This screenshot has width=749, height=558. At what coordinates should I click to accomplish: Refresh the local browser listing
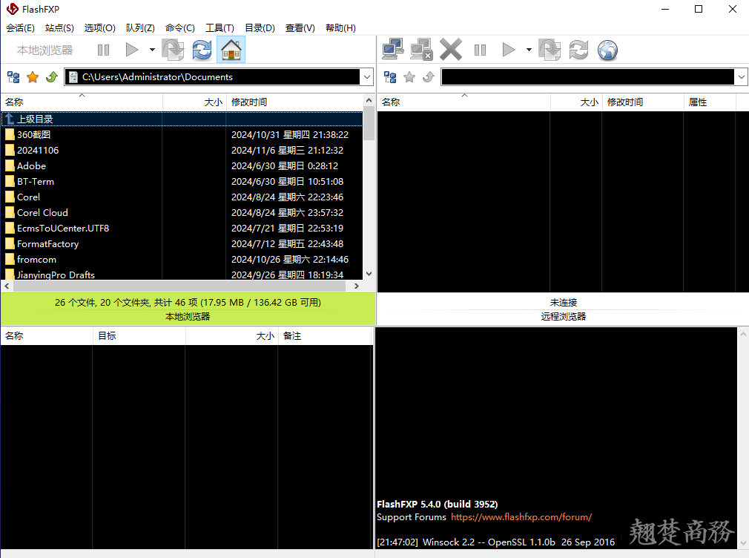202,50
